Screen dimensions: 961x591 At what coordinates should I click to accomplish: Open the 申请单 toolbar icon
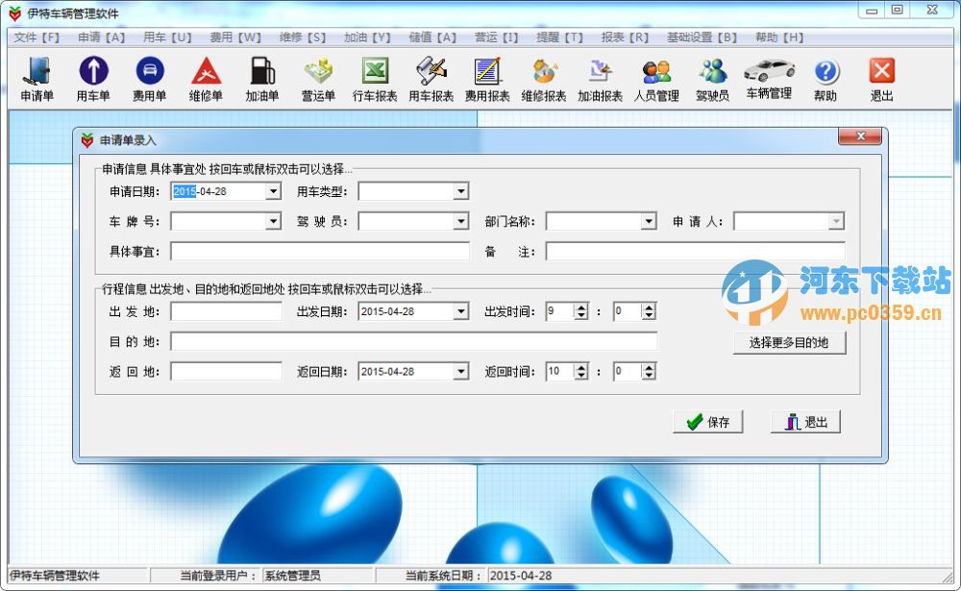click(x=37, y=77)
